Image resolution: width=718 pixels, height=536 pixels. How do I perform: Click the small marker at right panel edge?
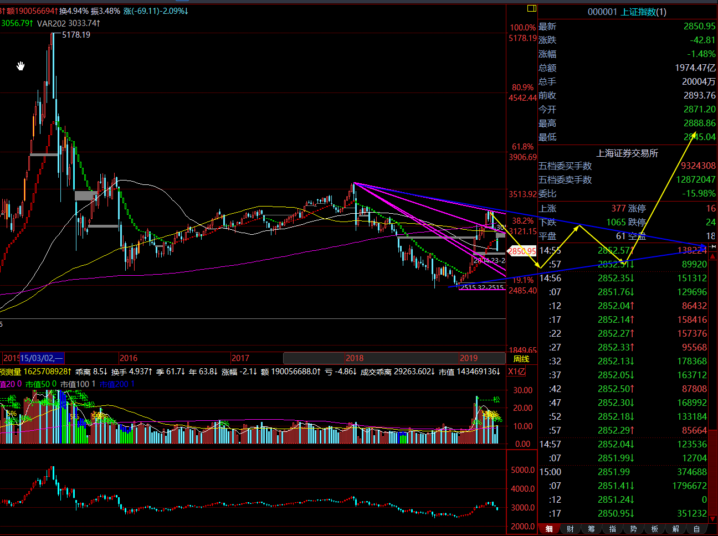[x=713, y=246]
